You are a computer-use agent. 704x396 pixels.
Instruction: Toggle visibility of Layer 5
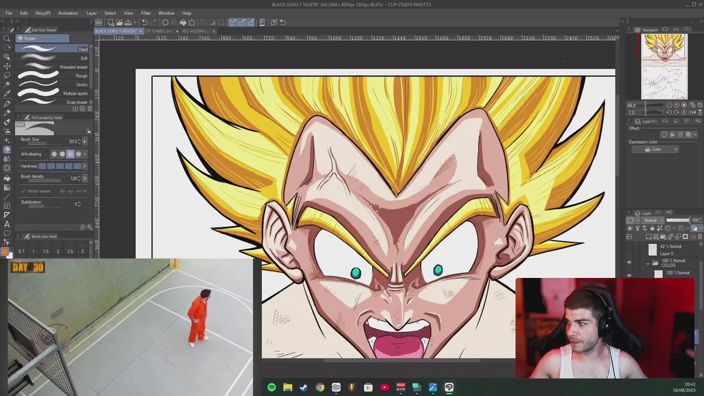[x=629, y=250]
